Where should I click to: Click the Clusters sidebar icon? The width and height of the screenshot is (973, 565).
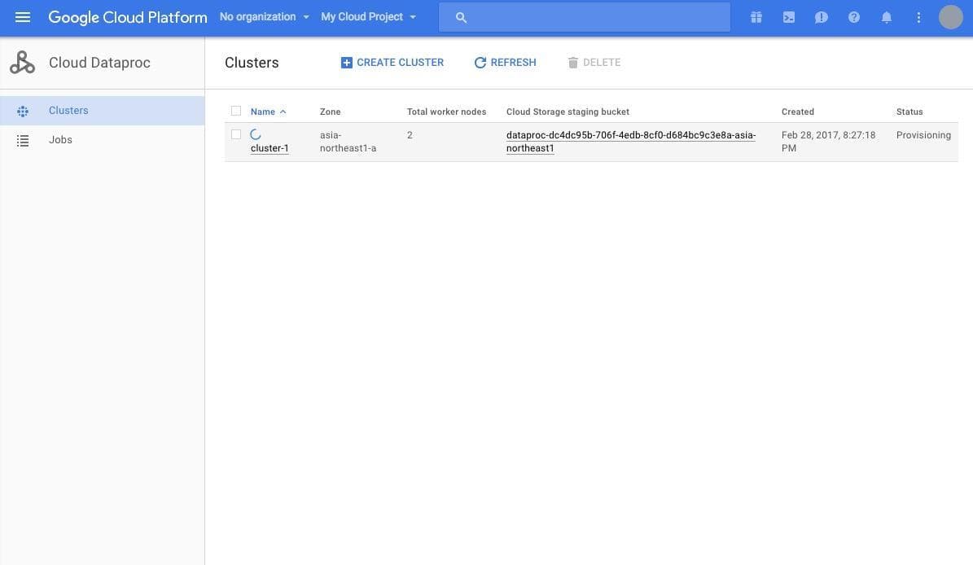point(23,111)
